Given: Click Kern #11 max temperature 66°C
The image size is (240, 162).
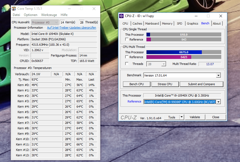Looking at the screenshot, I should point(80,144).
